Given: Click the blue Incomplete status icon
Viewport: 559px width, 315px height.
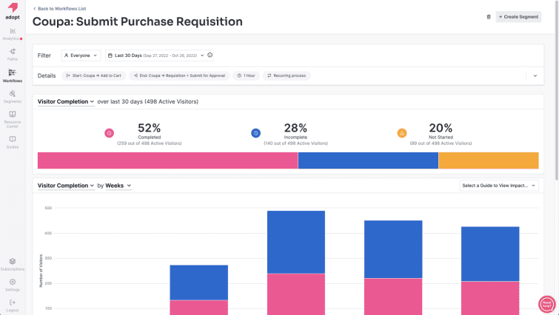Looking at the screenshot, I should tap(255, 133).
